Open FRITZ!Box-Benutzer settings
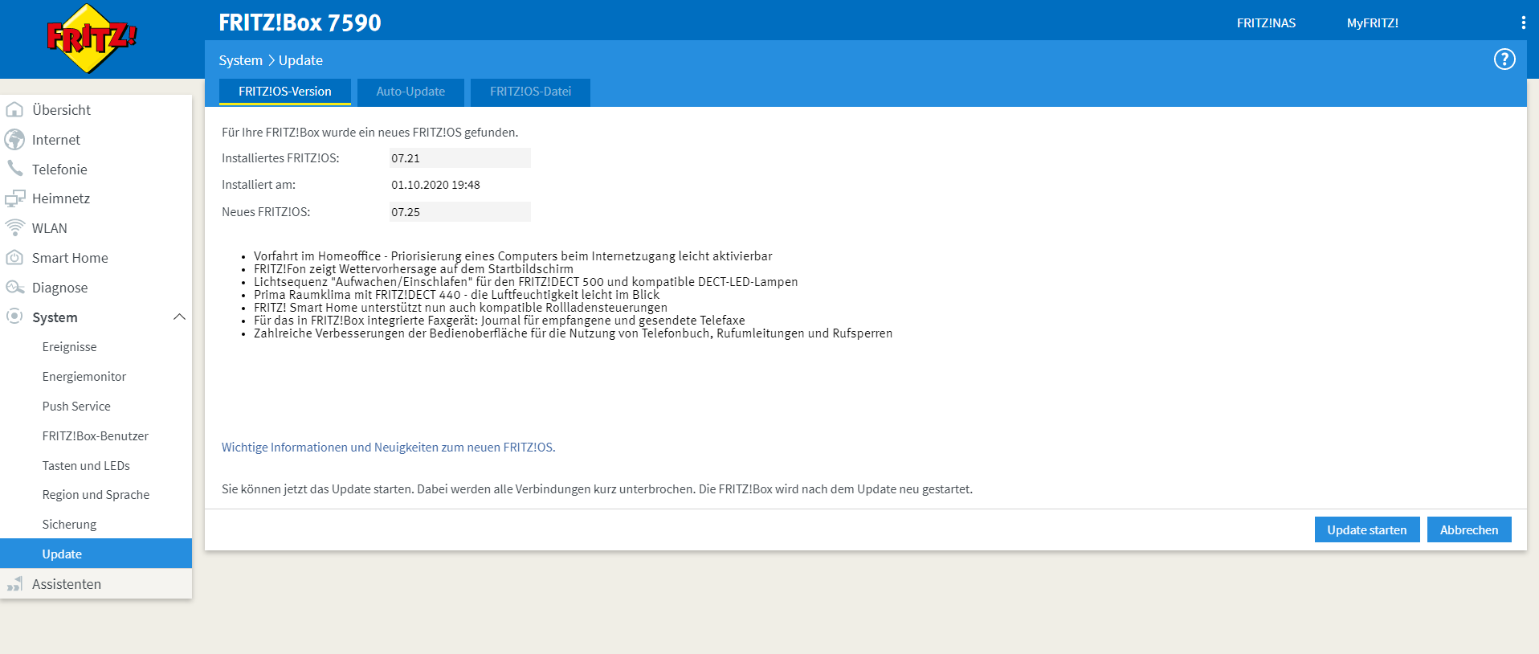Image resolution: width=1539 pixels, height=654 pixels. [x=96, y=436]
